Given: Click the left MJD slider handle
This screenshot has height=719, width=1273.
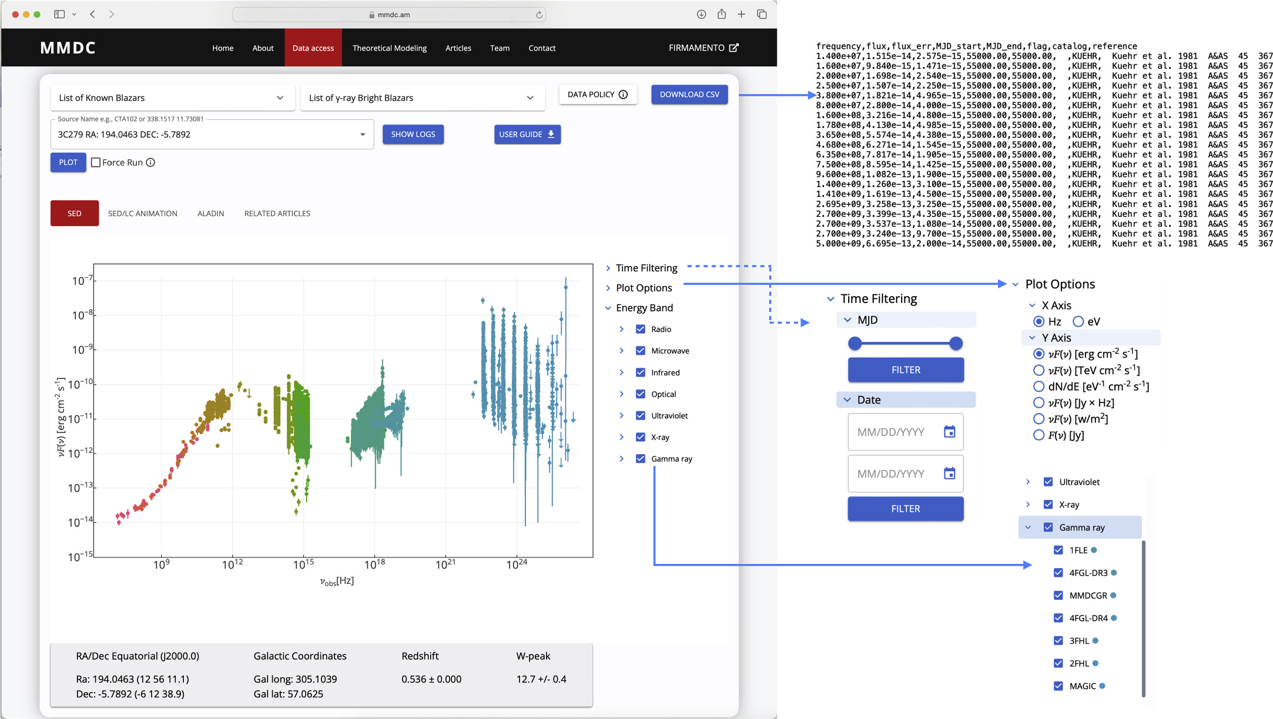Looking at the screenshot, I should (x=855, y=343).
